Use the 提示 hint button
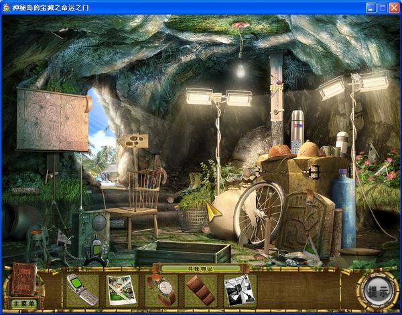The image size is (402, 315). 378,292
